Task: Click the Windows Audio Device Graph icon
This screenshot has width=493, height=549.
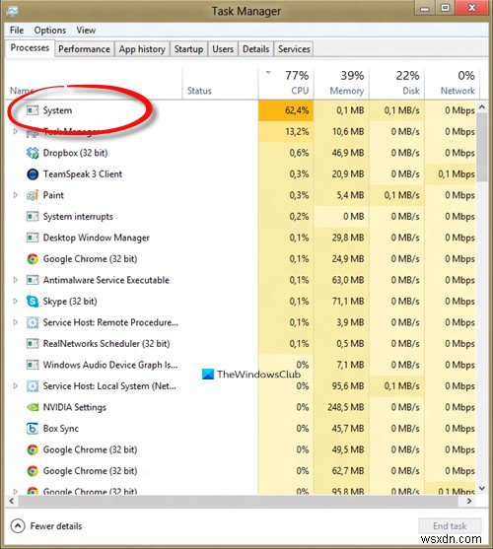Action: (33, 365)
